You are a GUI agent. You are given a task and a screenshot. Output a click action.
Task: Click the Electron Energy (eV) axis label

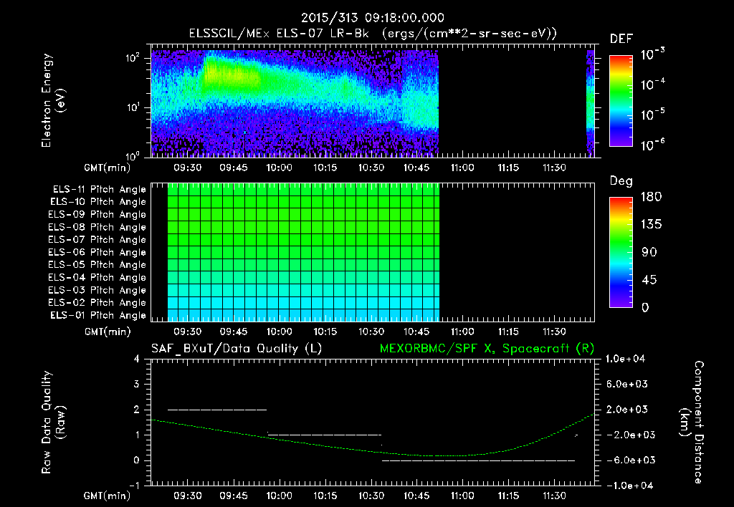(x=52, y=100)
